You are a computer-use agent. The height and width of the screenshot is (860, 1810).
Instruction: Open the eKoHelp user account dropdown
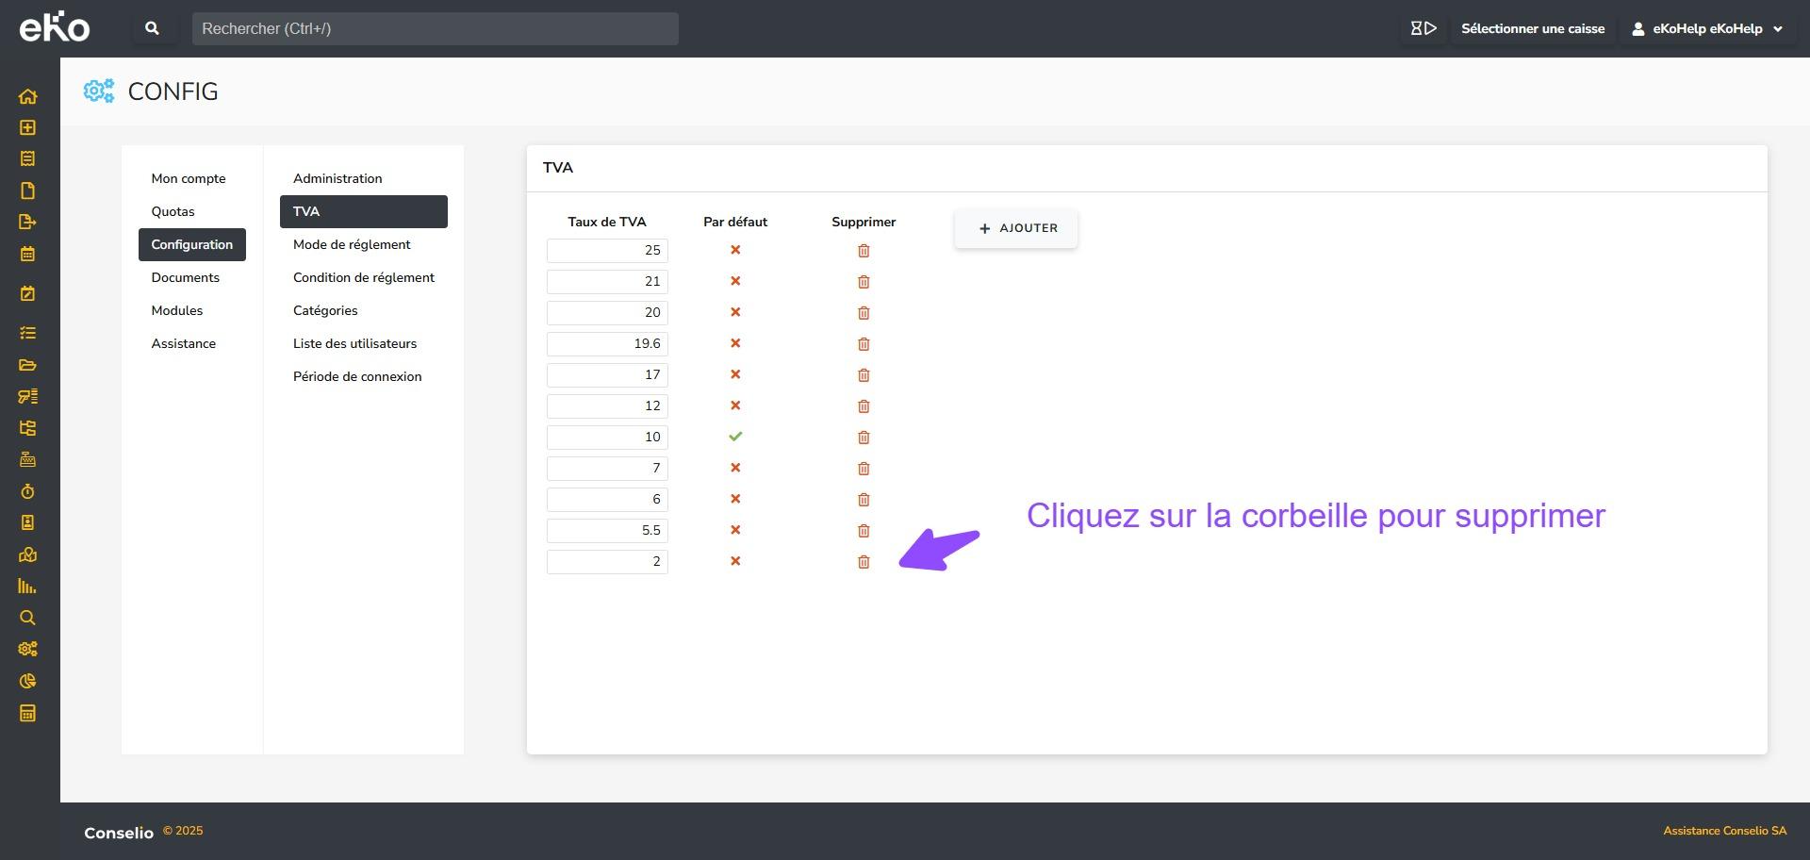[1707, 28]
